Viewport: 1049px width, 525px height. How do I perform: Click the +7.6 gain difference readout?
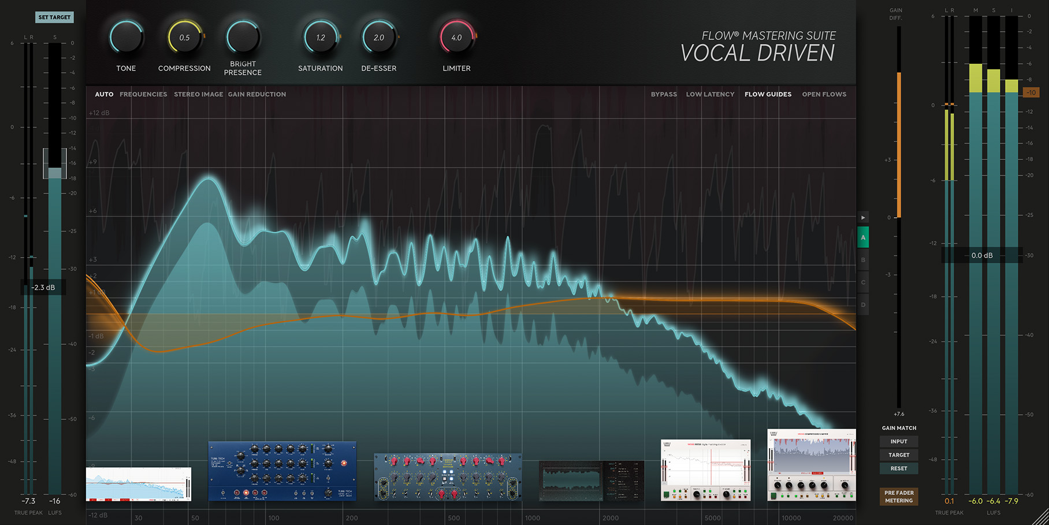click(899, 414)
